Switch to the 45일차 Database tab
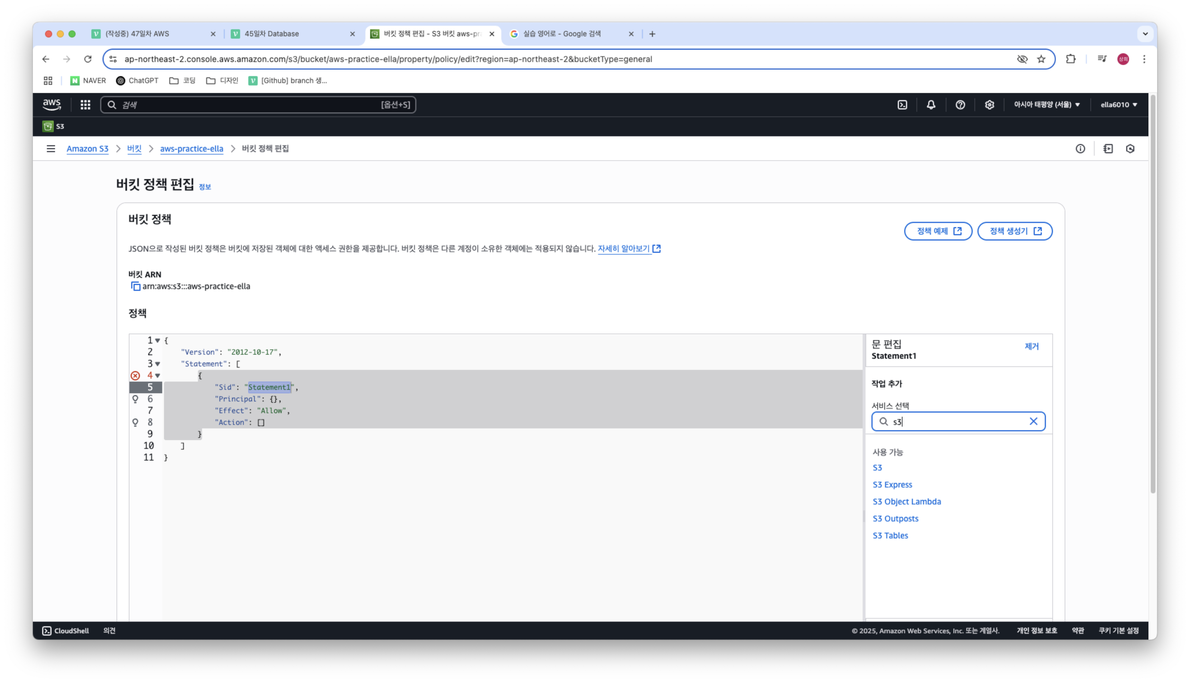1190x683 pixels. pos(293,34)
